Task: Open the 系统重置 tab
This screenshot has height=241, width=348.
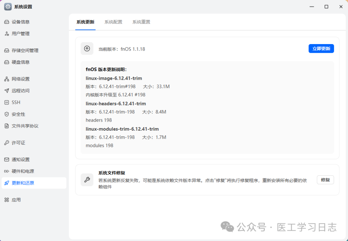Action: [141, 22]
